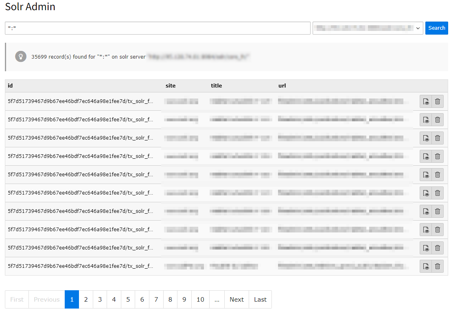The height and width of the screenshot is (311, 451).
Task: Delete the record in the eighth result row
Action: pyautogui.click(x=438, y=230)
